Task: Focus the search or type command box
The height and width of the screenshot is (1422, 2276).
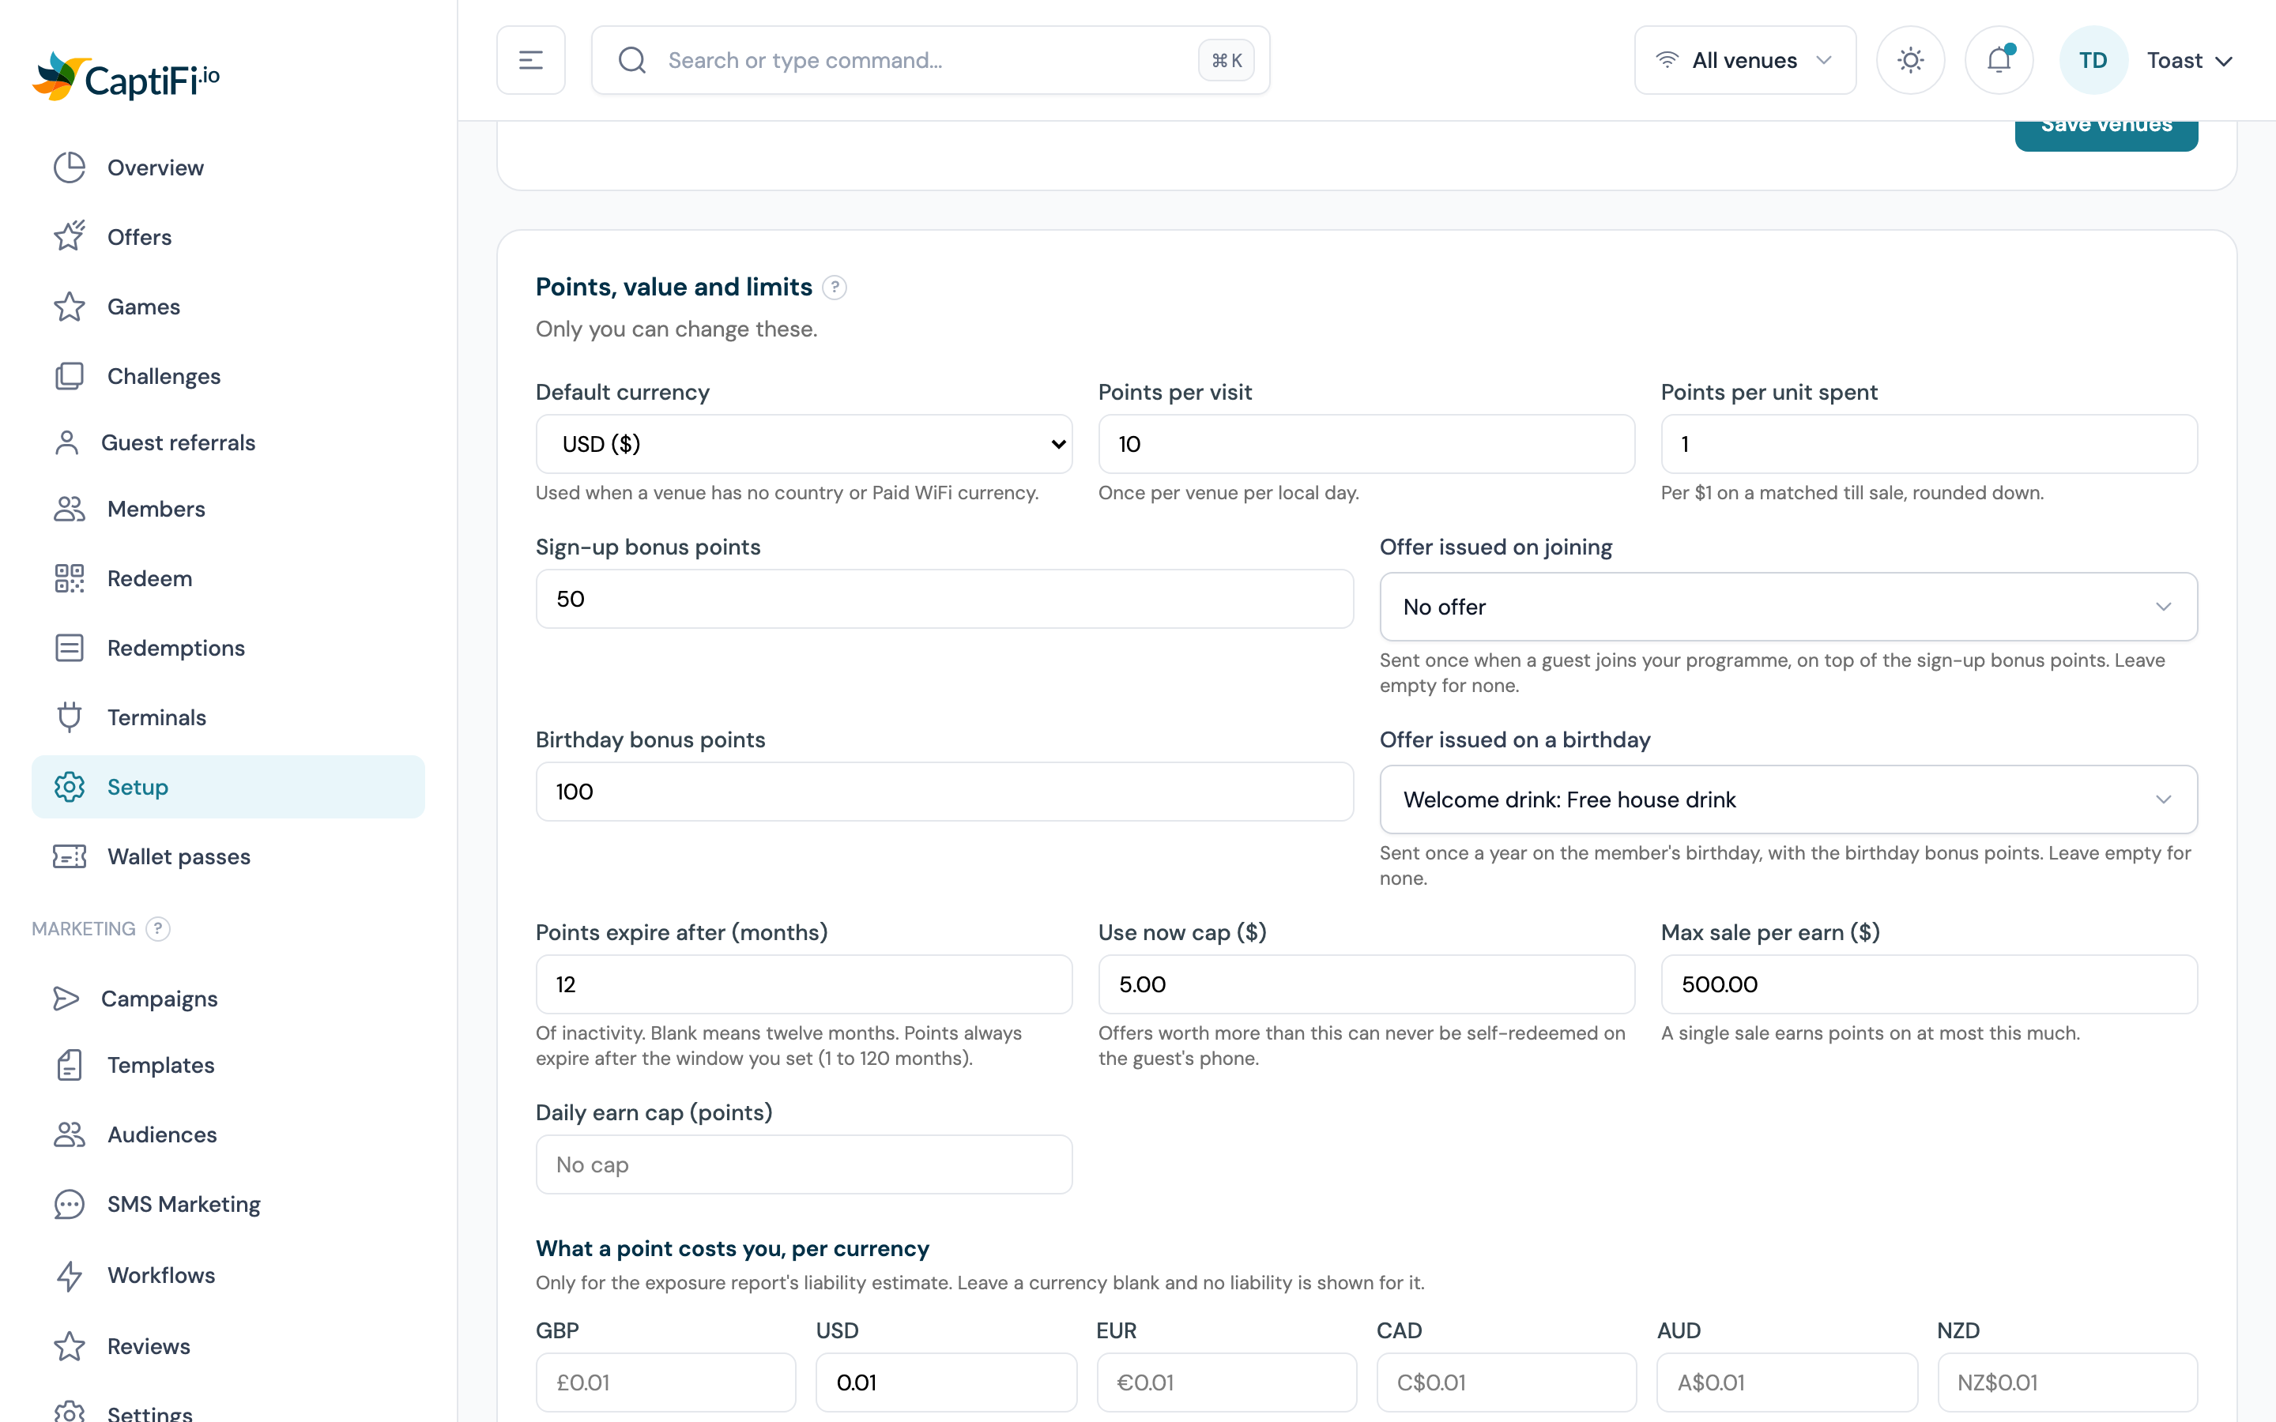Action: pos(930,60)
